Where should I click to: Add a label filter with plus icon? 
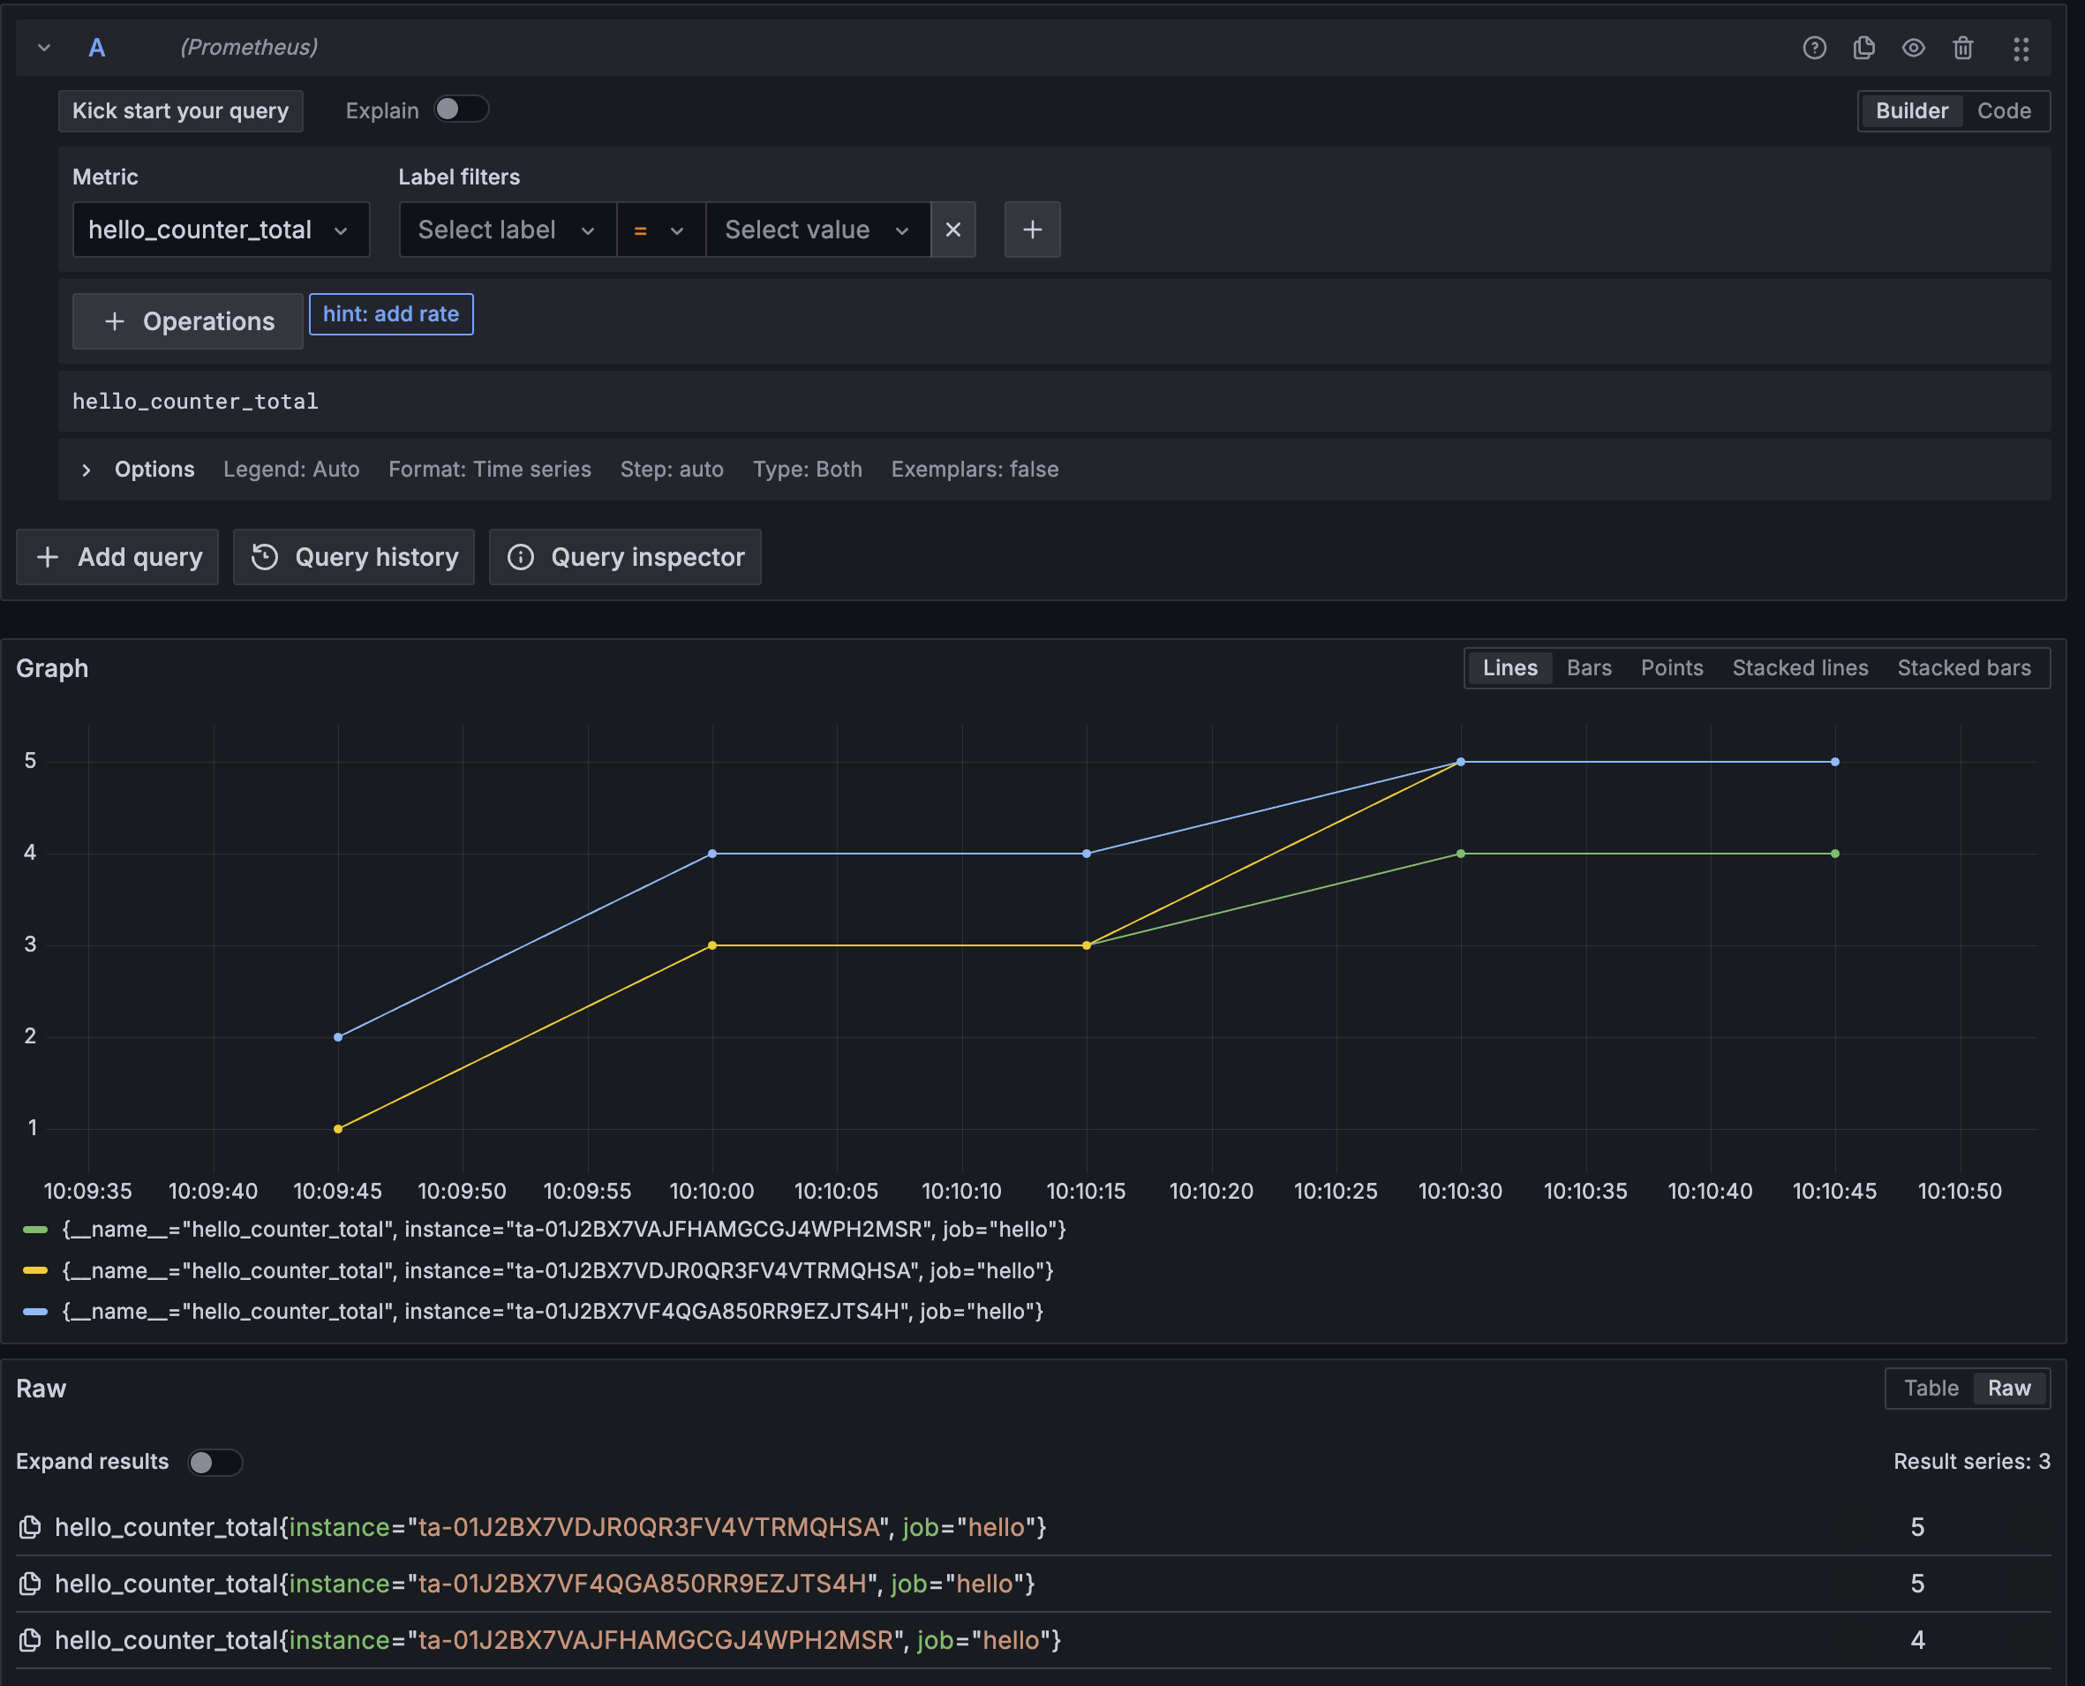[1031, 230]
